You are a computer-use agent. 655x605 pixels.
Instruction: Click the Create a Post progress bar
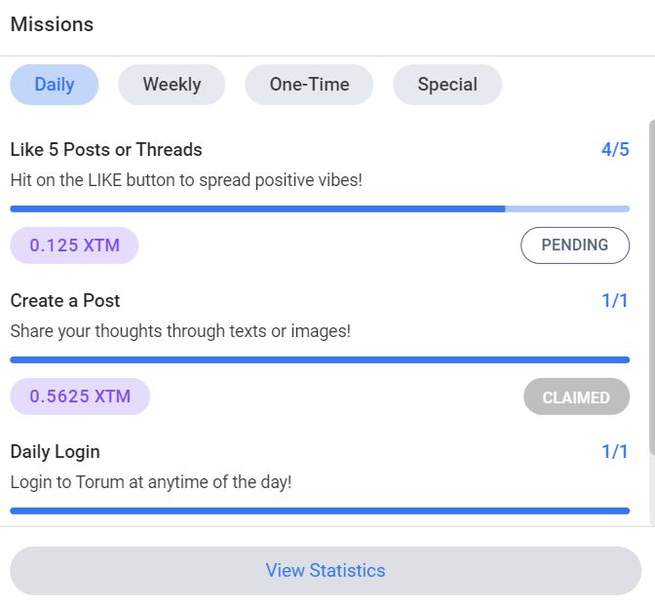point(320,359)
